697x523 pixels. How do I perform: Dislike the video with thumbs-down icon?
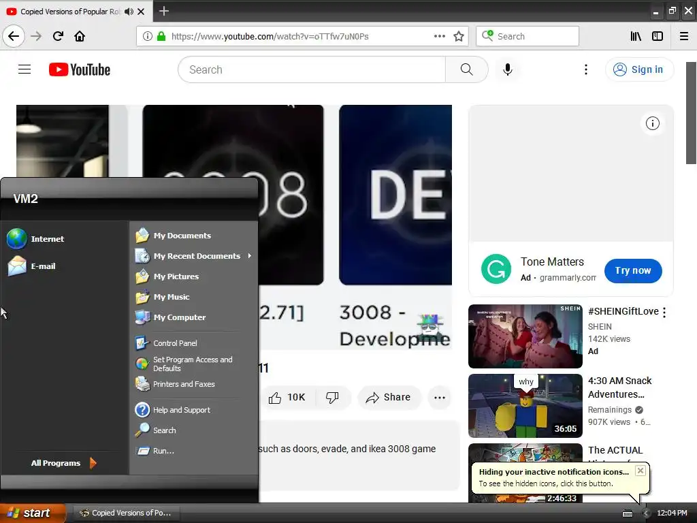point(332,398)
